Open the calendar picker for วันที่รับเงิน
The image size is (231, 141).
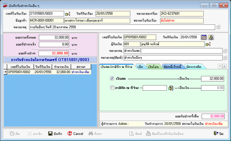[x=204, y=37]
